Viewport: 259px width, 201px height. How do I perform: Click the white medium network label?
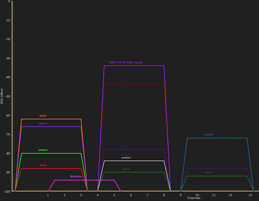[x=126, y=157]
